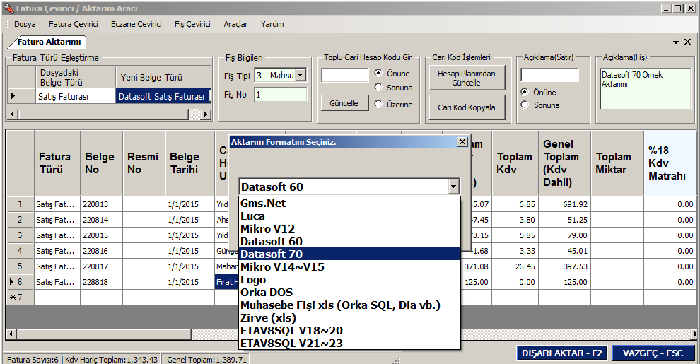700x364 pixels.
Task: Click the Belge Tarihi column header
Action: tap(189, 163)
